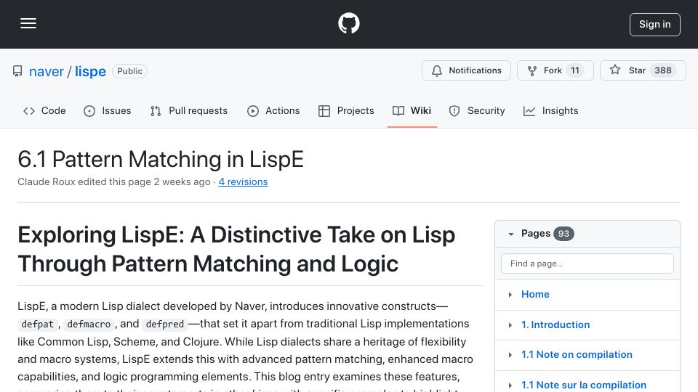Click the Wiki book icon

click(x=398, y=110)
